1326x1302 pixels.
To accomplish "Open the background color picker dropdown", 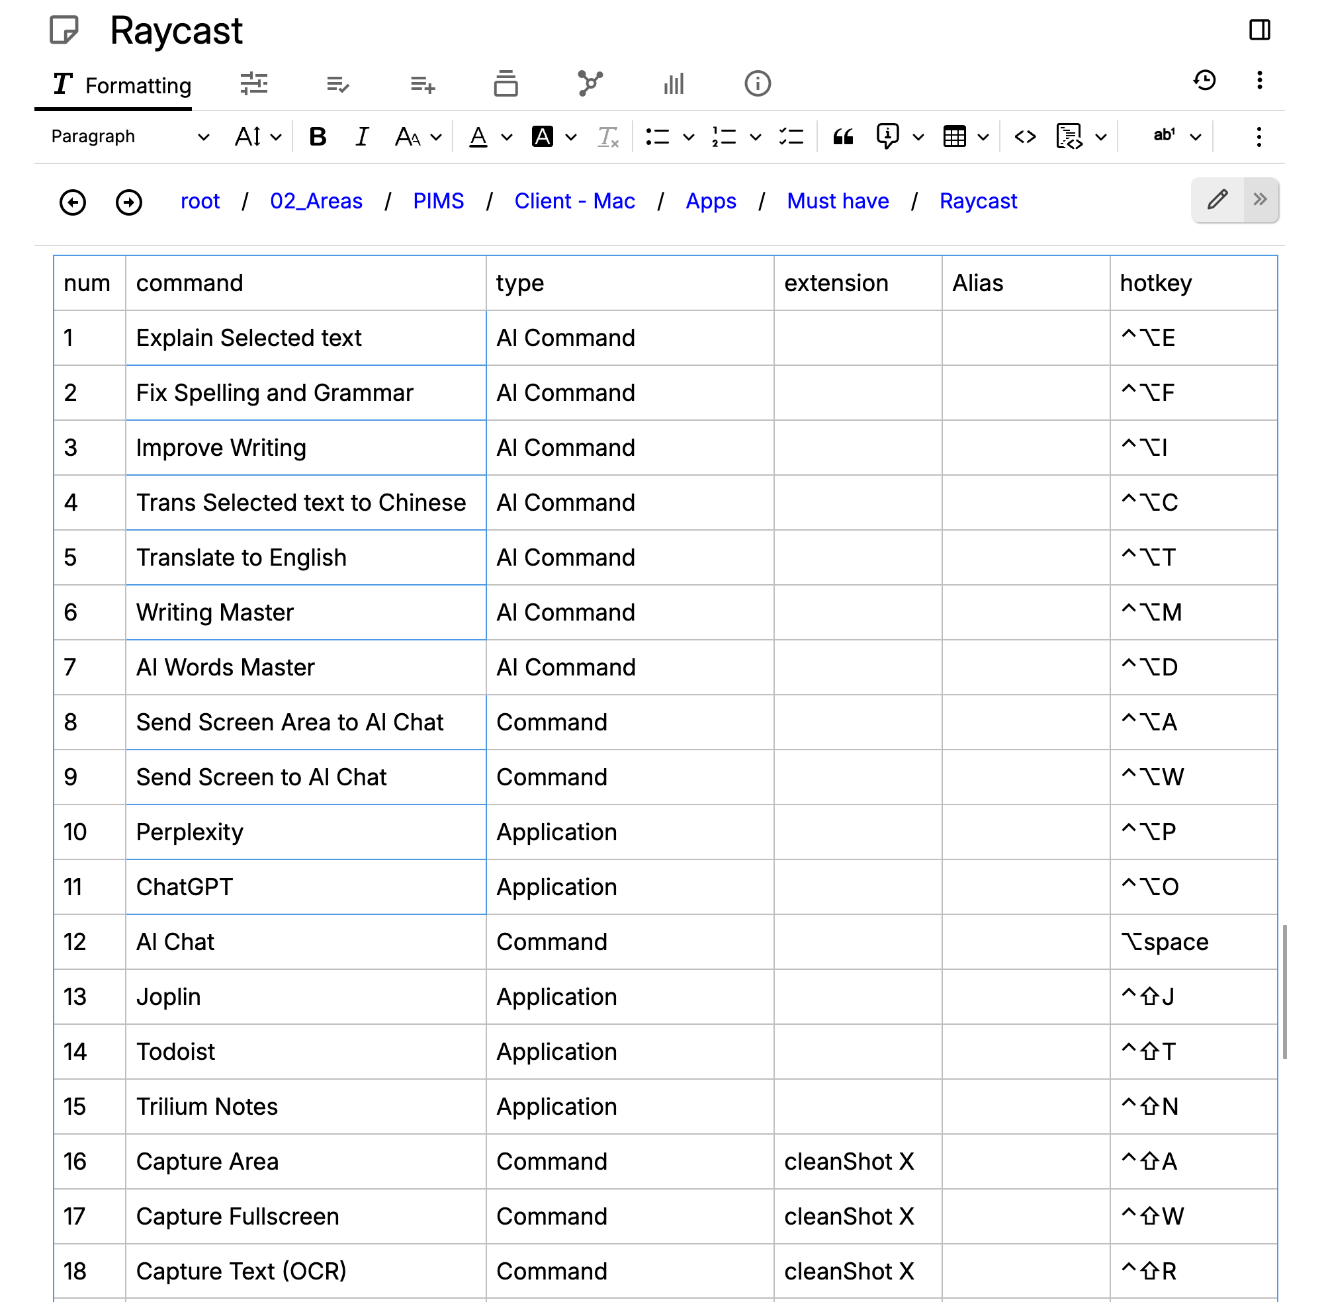I will tap(570, 137).
